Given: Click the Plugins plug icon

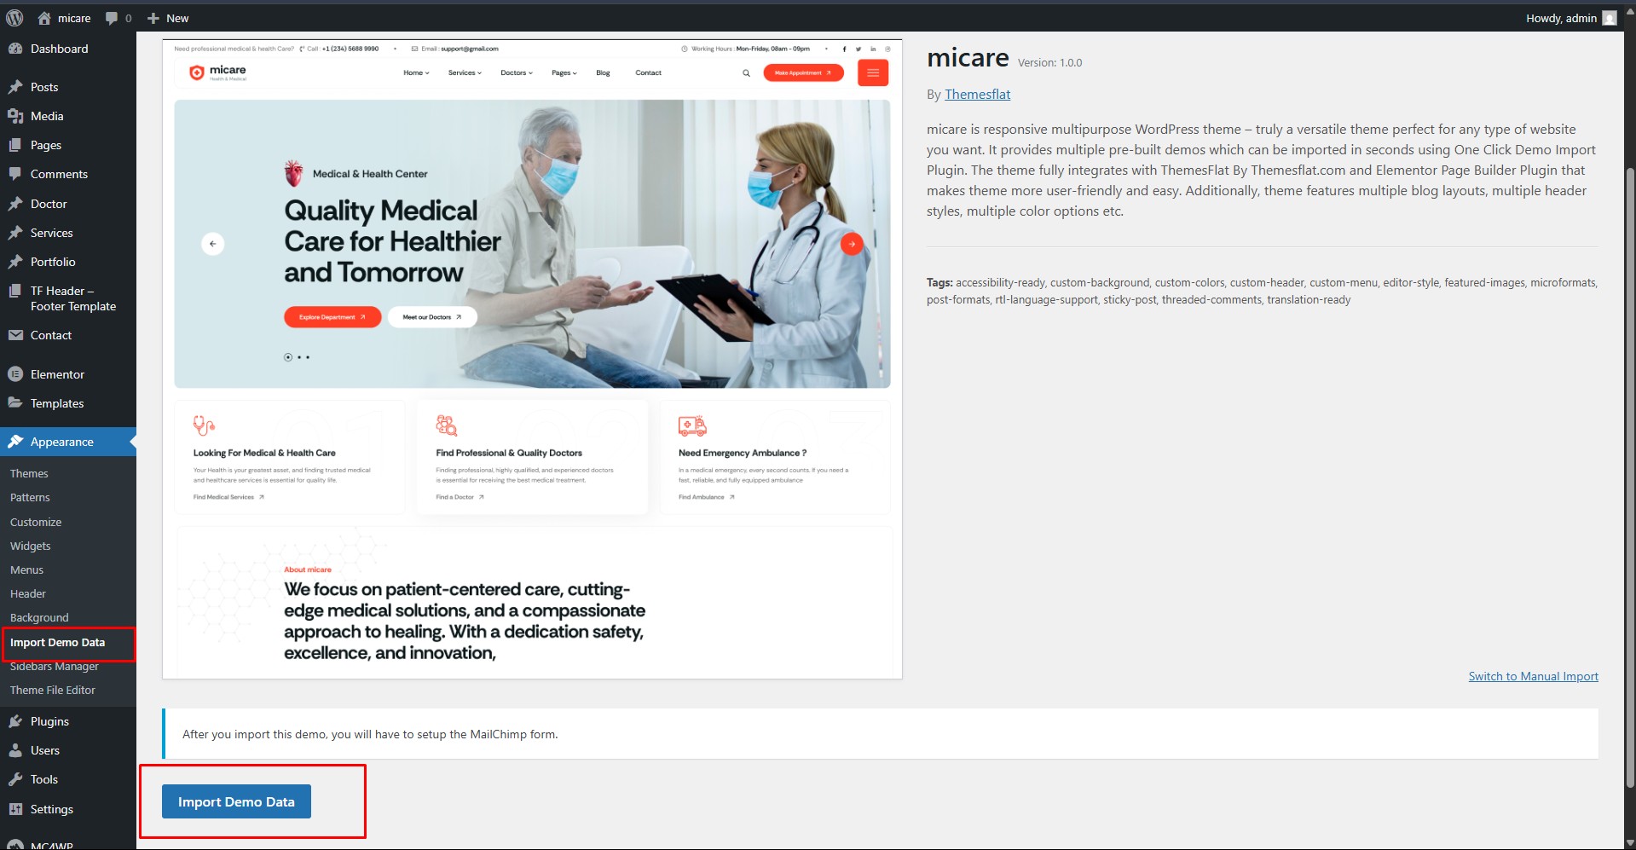Looking at the screenshot, I should point(15,721).
